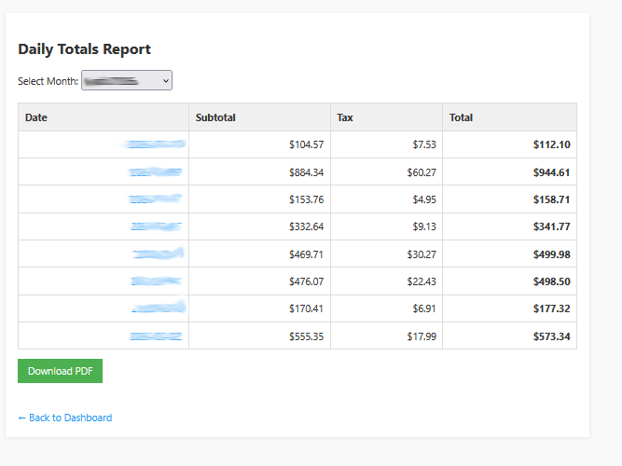Go back via Back to Dashboard link

point(64,418)
